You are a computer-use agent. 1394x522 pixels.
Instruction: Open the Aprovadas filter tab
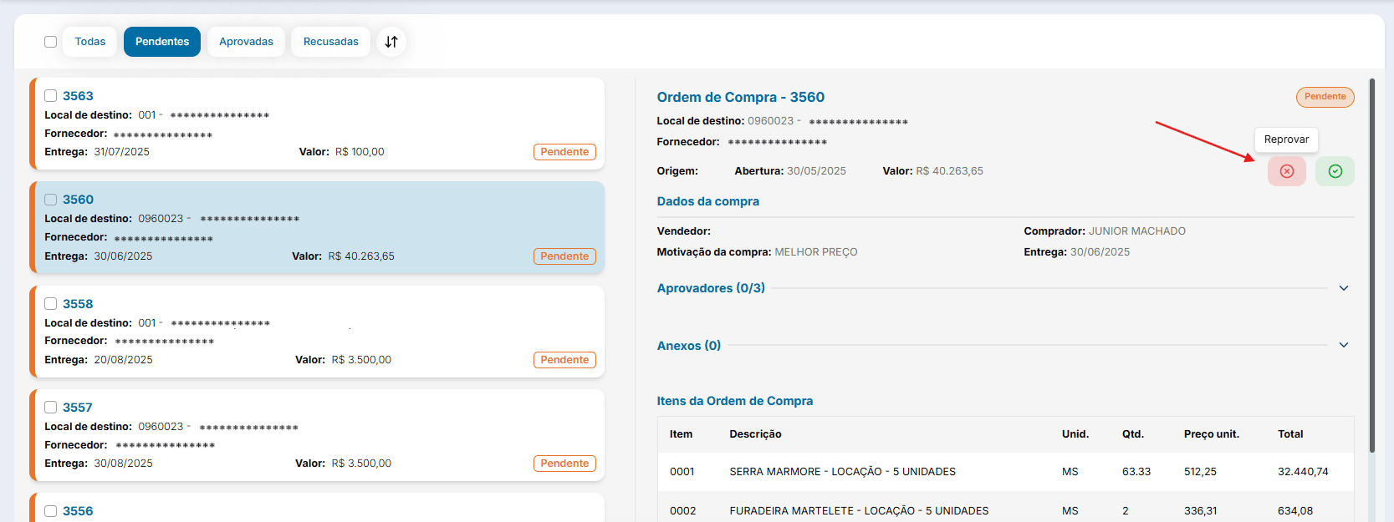point(246,42)
